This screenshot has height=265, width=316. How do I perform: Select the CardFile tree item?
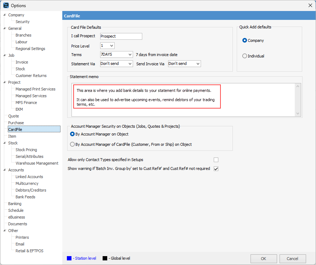click(34, 129)
